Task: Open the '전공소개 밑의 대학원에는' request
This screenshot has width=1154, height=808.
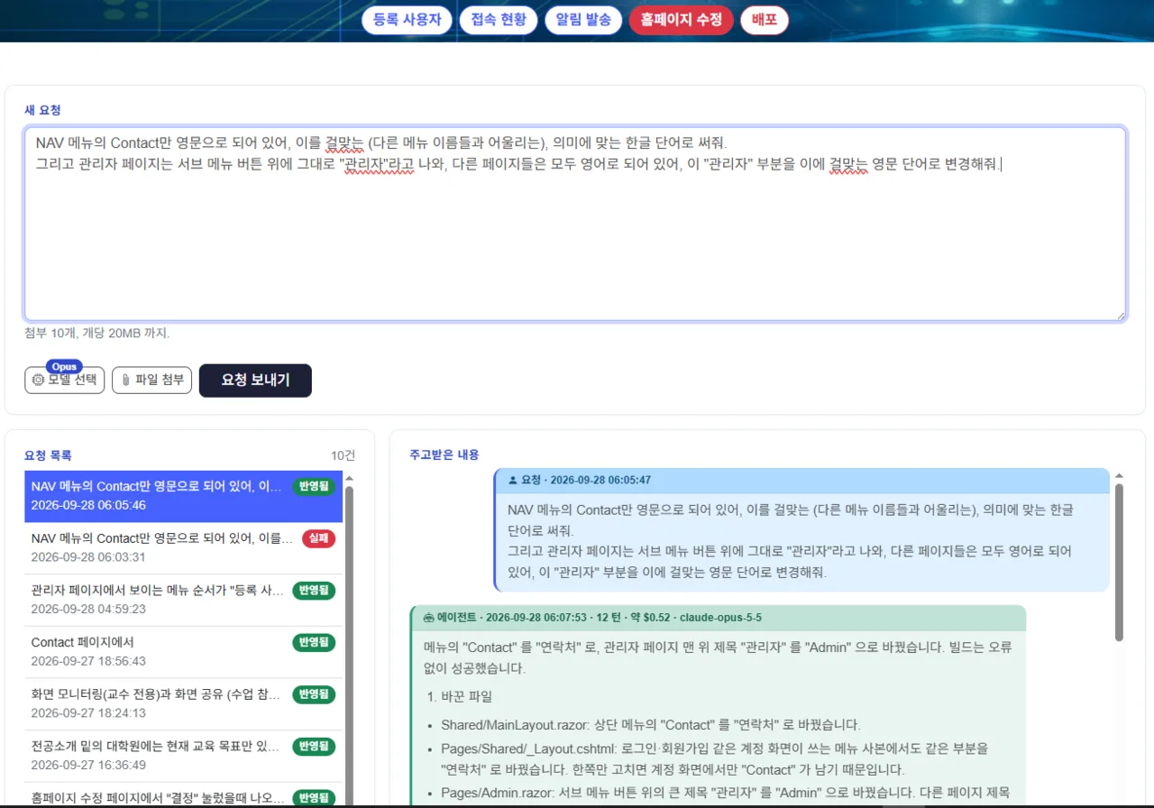Action: tap(183, 756)
